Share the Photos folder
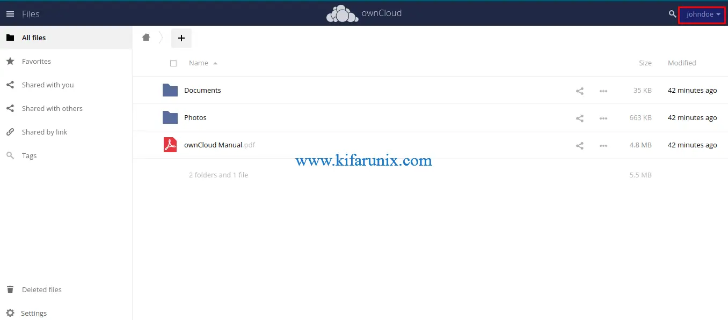Screen dimensions: 728x320 pos(580,118)
